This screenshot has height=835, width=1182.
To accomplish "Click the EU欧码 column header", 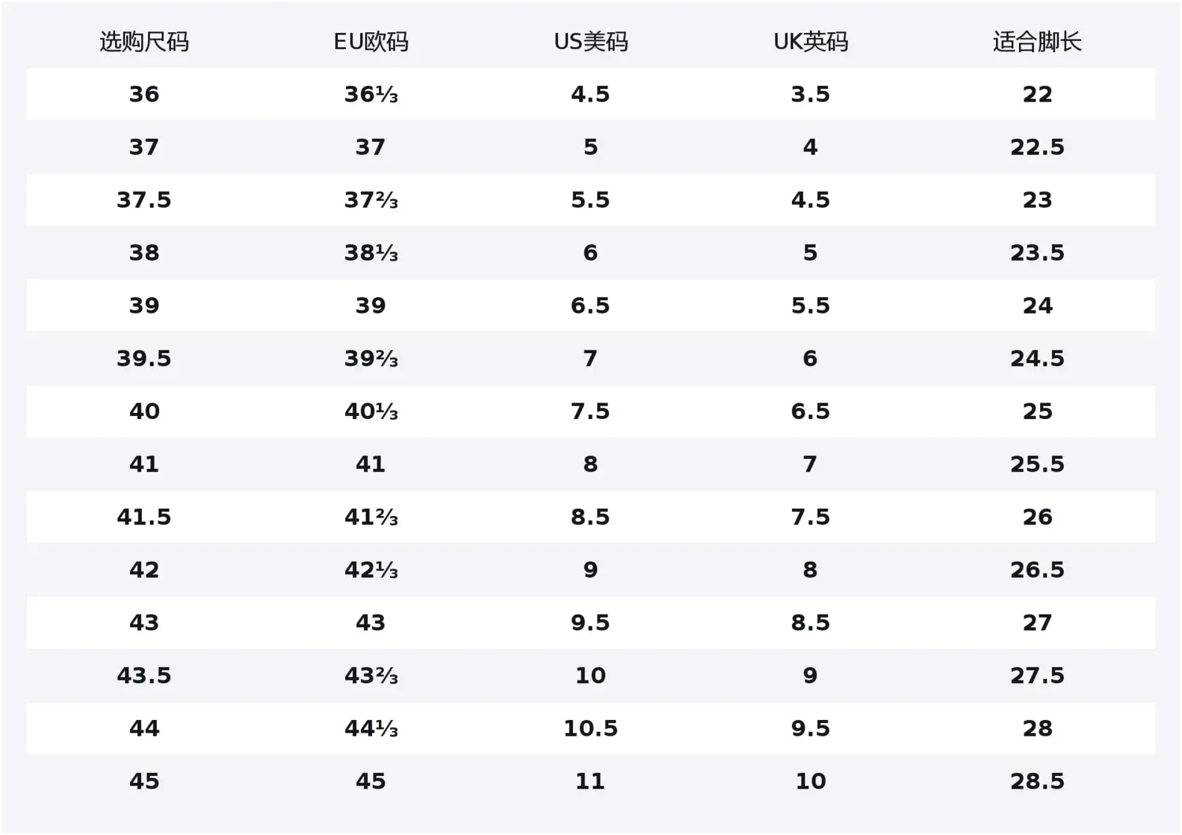I will [x=370, y=42].
